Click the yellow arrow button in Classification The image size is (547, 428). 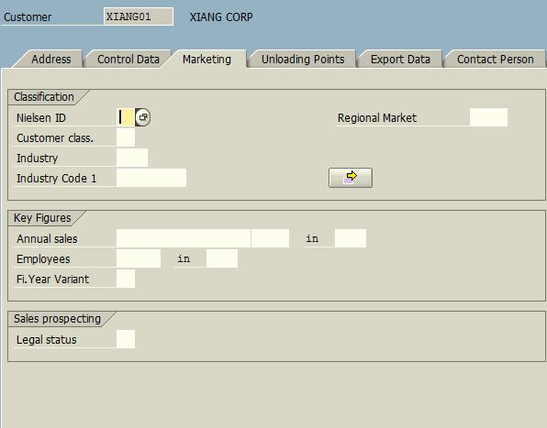click(351, 178)
